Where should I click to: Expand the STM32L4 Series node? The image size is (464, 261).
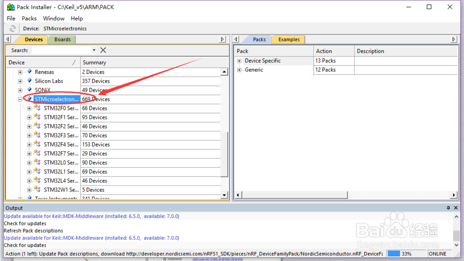[x=29, y=181]
